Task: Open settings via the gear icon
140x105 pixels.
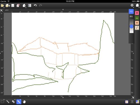Action: click(132, 5)
